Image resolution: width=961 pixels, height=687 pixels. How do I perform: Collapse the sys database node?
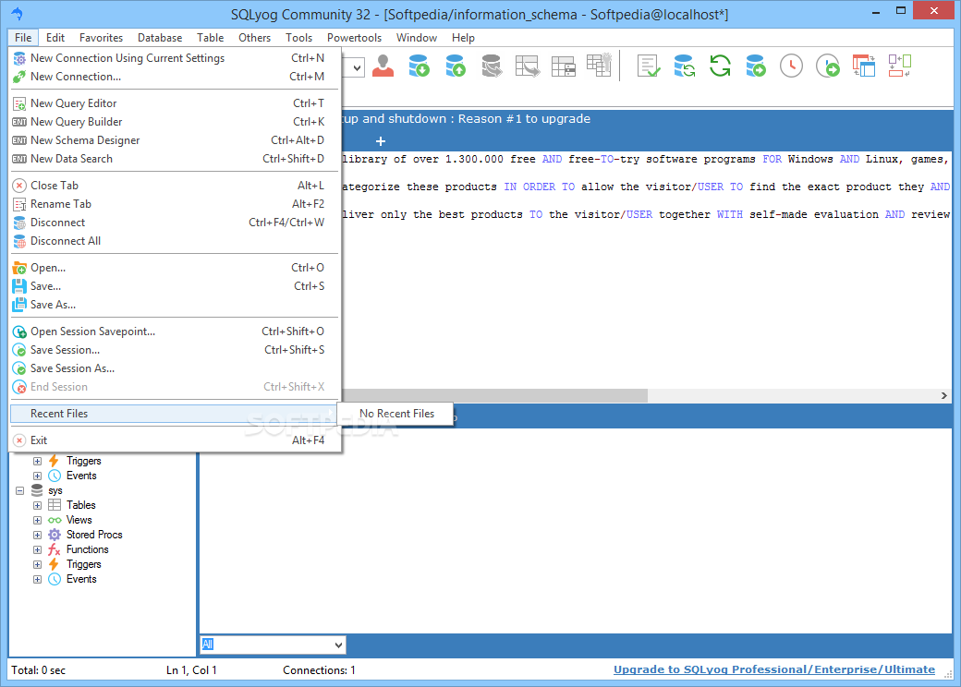[x=19, y=490]
